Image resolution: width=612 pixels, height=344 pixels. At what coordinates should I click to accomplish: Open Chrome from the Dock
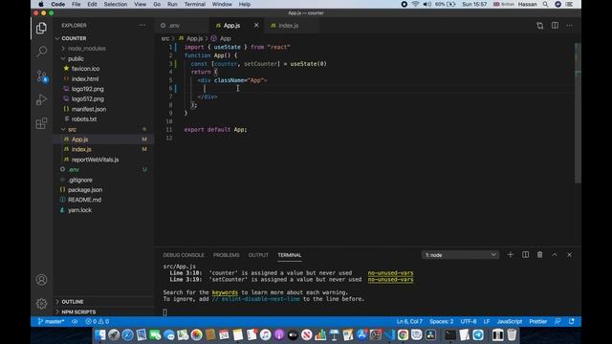403,335
